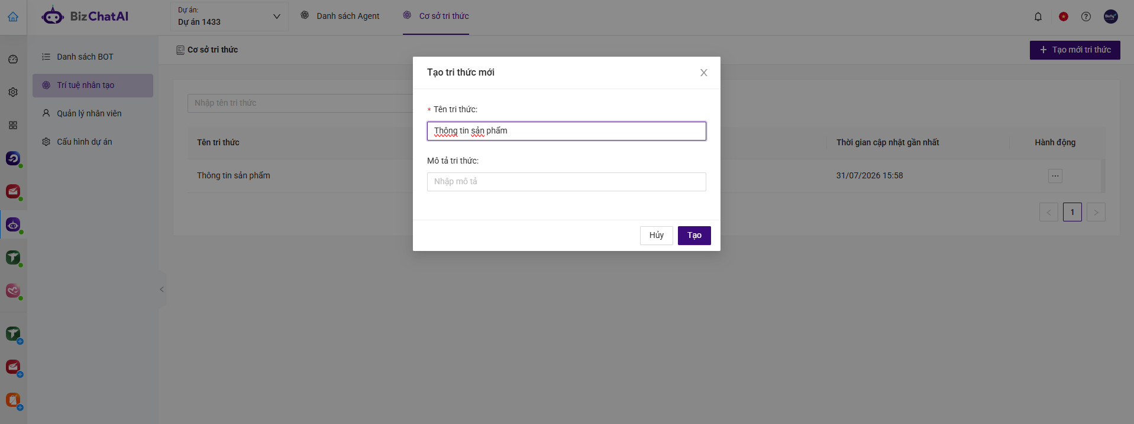Click the red language flag icon
1134x424 pixels.
click(x=1064, y=17)
